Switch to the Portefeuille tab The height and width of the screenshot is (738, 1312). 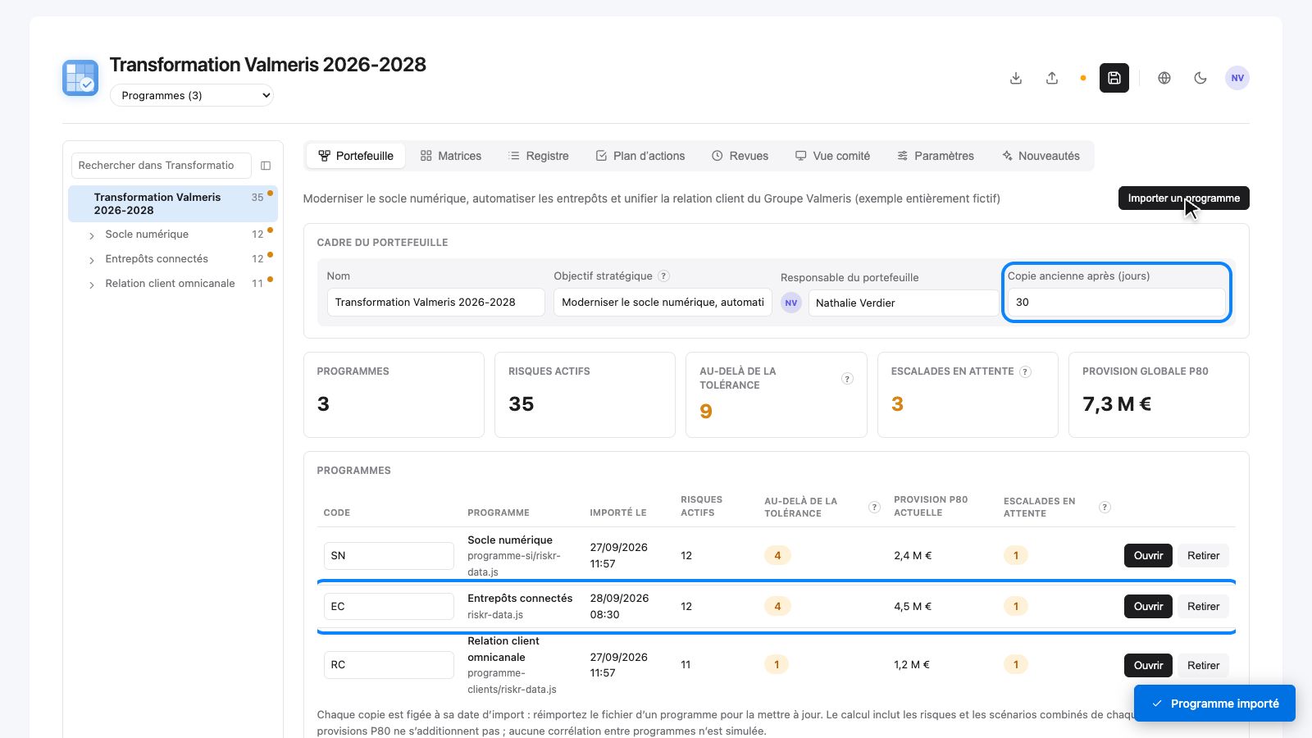356,156
